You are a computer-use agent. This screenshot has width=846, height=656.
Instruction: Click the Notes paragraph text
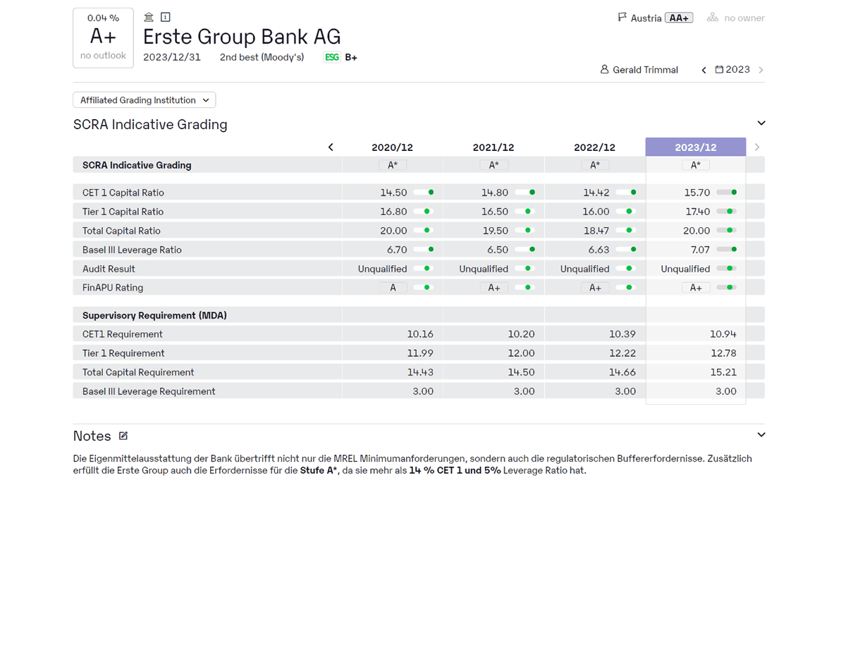pyautogui.click(x=412, y=464)
